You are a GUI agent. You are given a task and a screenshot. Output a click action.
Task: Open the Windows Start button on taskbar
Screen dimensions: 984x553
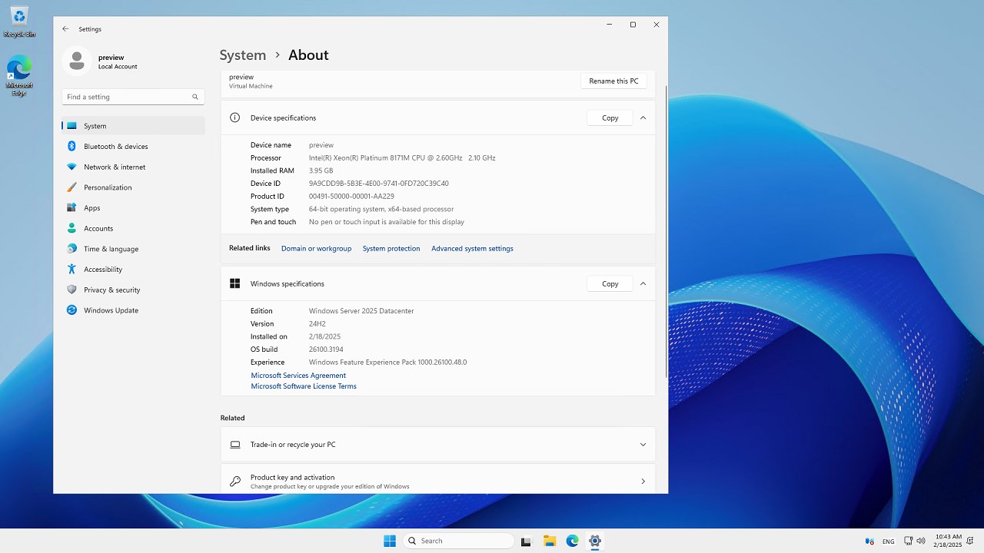[x=390, y=541]
